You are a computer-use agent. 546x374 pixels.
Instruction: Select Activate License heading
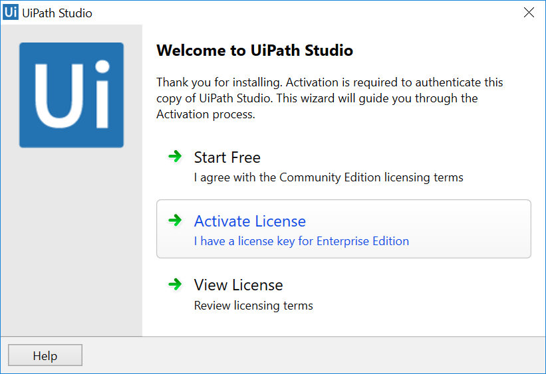[249, 221]
